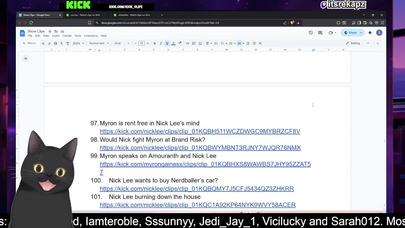Star the Show Clips document
405x228 pixels.
[x=50, y=31]
